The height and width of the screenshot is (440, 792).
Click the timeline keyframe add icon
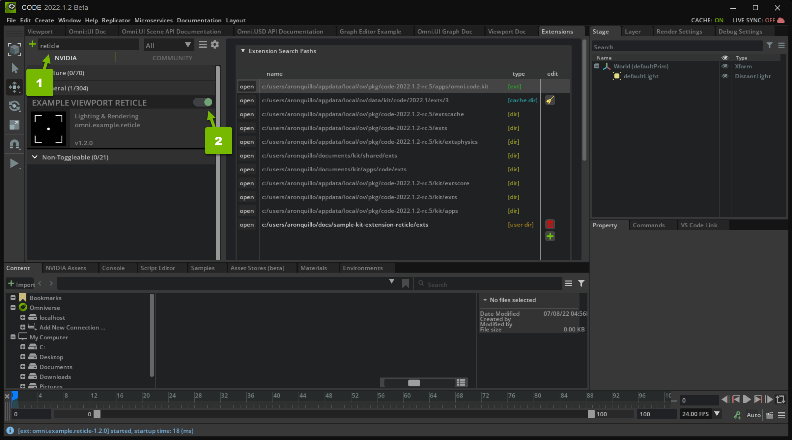pyautogui.click(x=737, y=415)
